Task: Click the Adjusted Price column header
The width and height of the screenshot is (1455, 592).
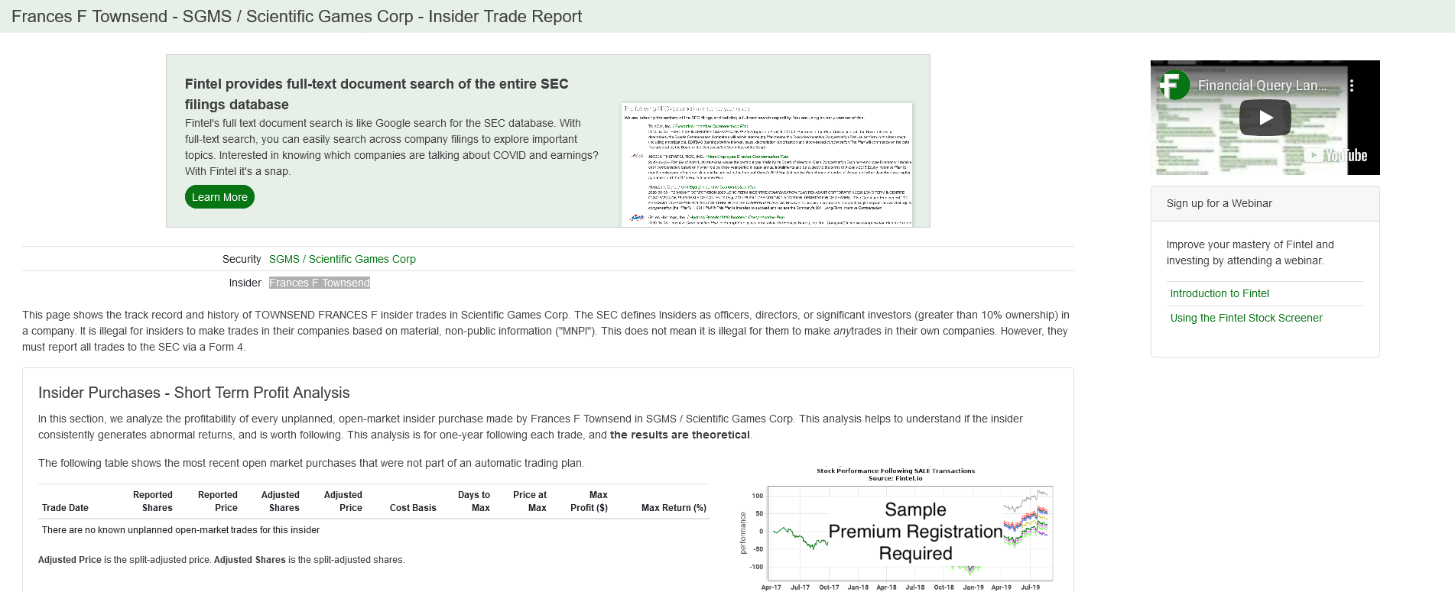Action: coord(343,501)
